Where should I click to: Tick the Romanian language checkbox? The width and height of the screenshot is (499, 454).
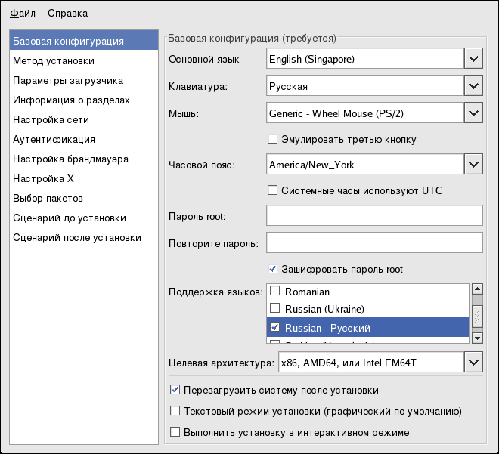276,292
